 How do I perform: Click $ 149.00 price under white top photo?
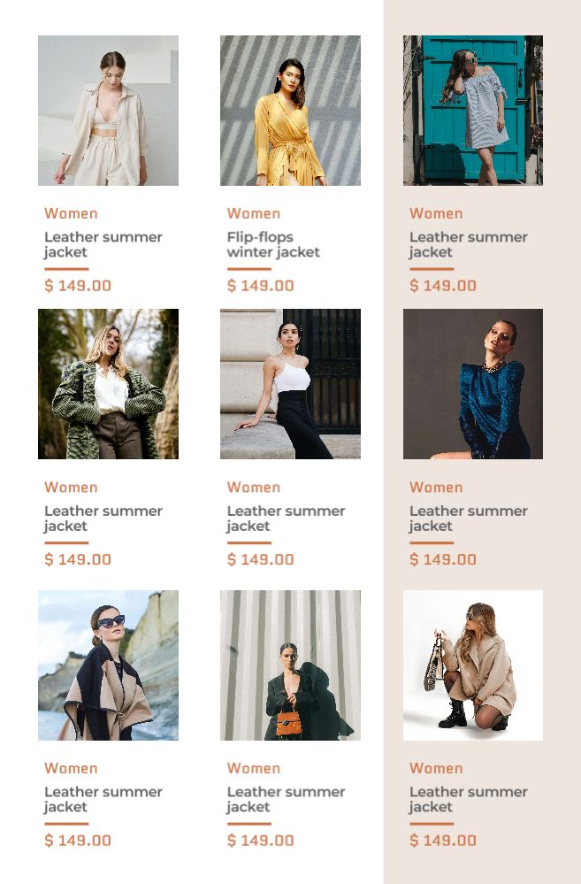click(x=260, y=559)
